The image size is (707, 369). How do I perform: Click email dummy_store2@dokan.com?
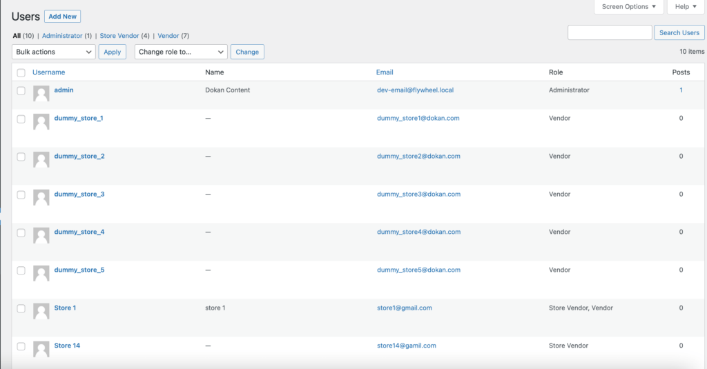coord(418,156)
